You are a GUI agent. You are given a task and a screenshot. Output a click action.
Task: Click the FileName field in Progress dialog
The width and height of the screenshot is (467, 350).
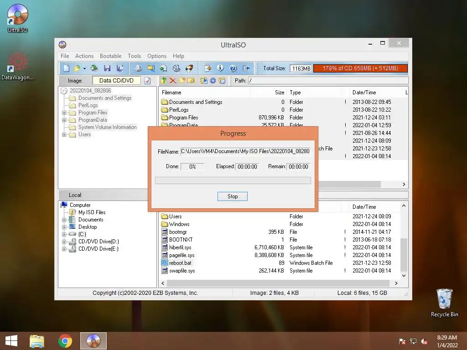coord(245,151)
